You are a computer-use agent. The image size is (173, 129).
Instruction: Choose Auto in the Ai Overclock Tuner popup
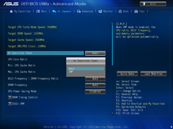click(86, 69)
